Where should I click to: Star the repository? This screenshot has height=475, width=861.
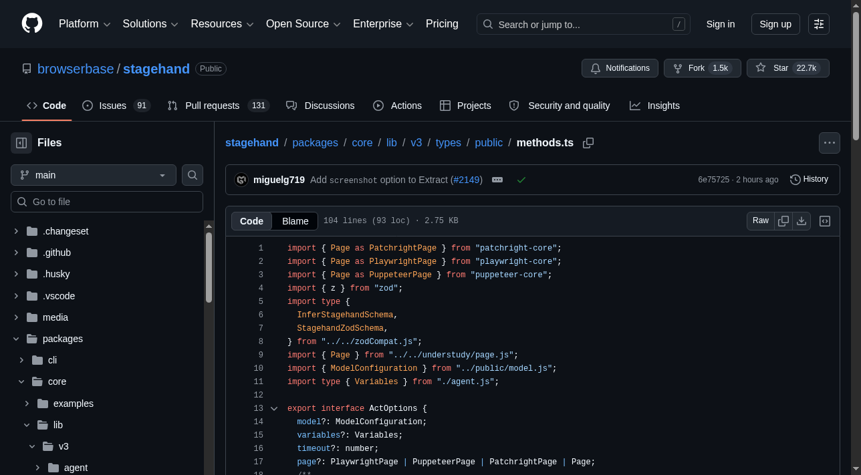[788, 68]
